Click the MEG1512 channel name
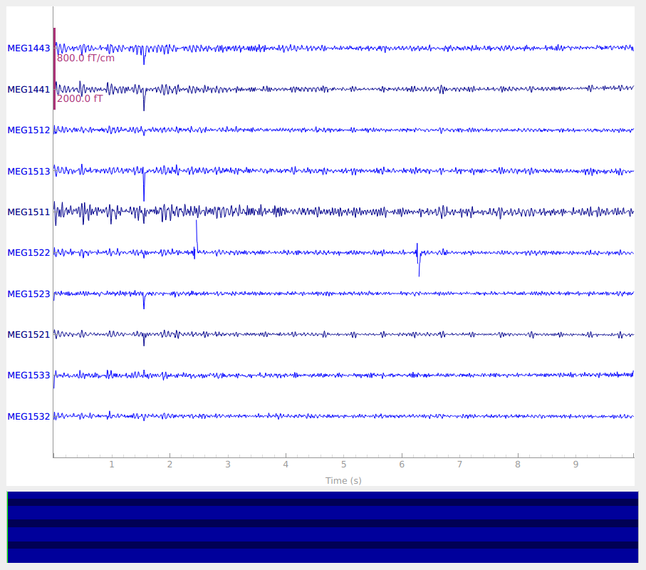The width and height of the screenshot is (646, 570). (28, 130)
